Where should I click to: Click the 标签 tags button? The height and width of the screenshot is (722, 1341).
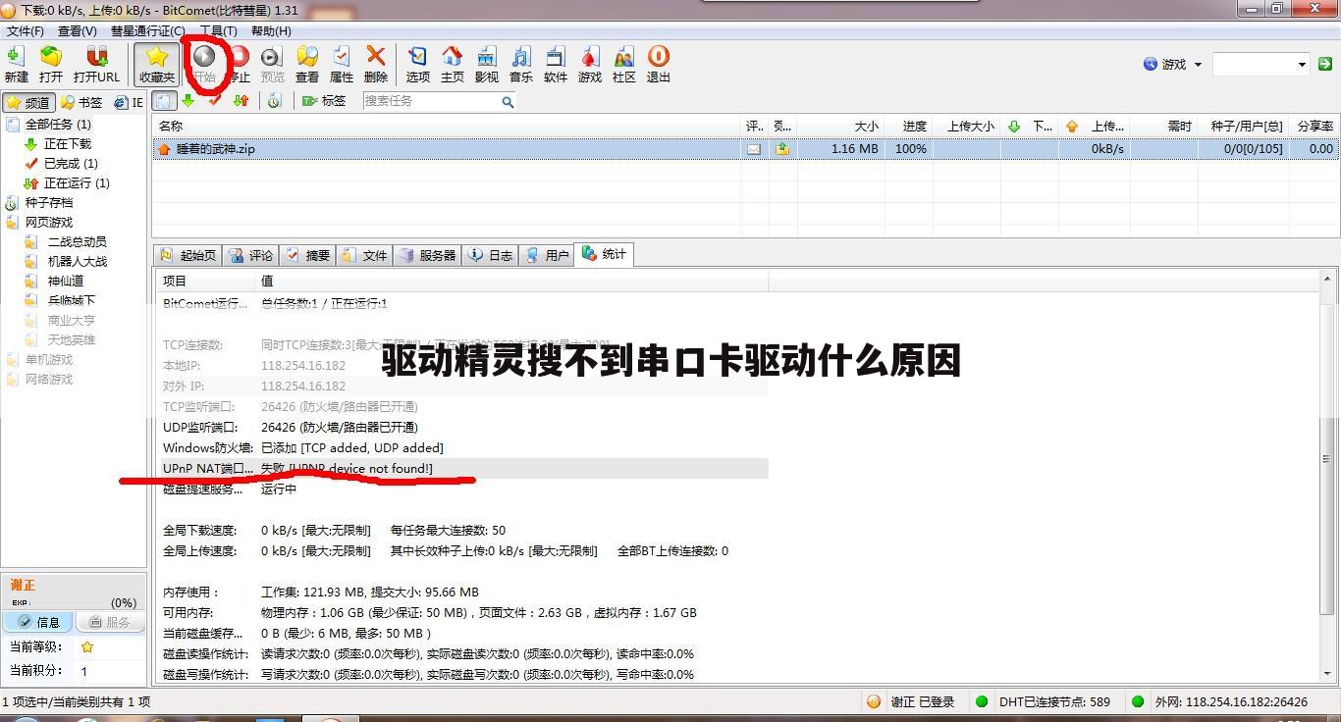[324, 101]
